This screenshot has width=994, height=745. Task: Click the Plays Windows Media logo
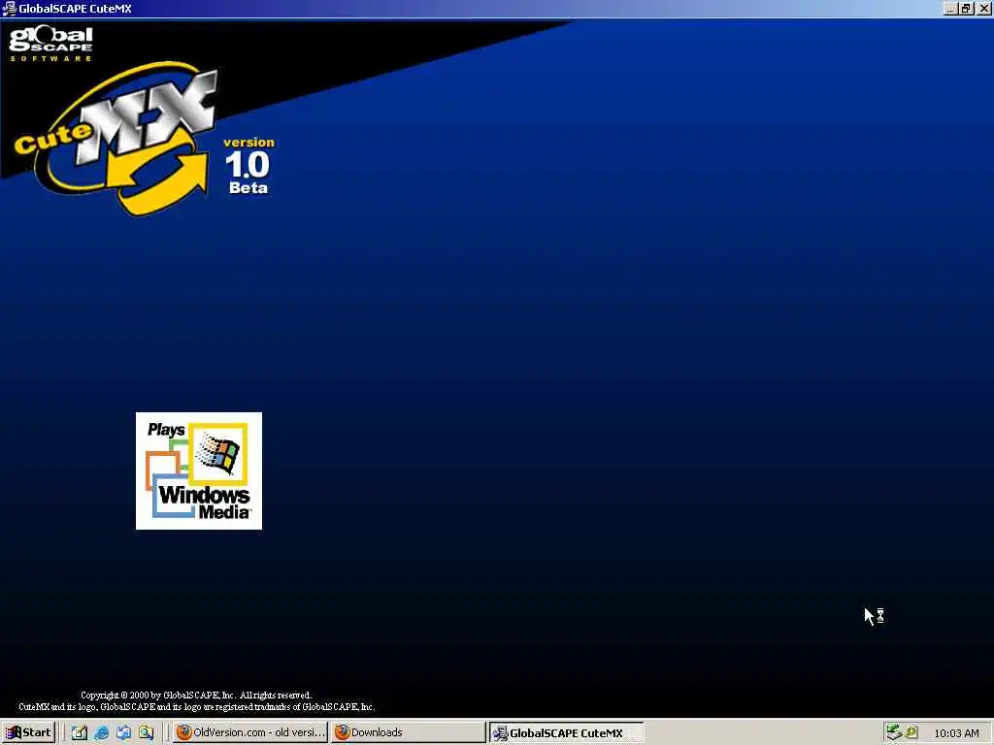point(198,470)
